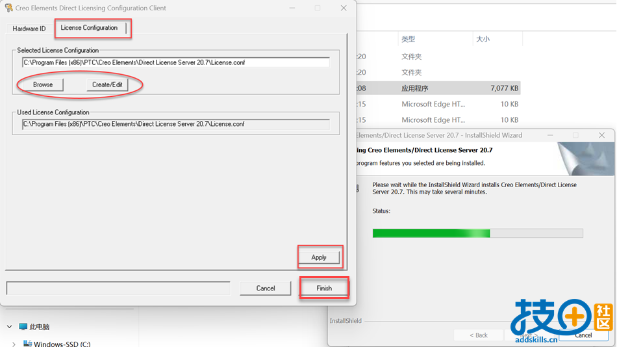This screenshot has width=617, height=347.
Task: Apply the license configuration
Action: [319, 257]
